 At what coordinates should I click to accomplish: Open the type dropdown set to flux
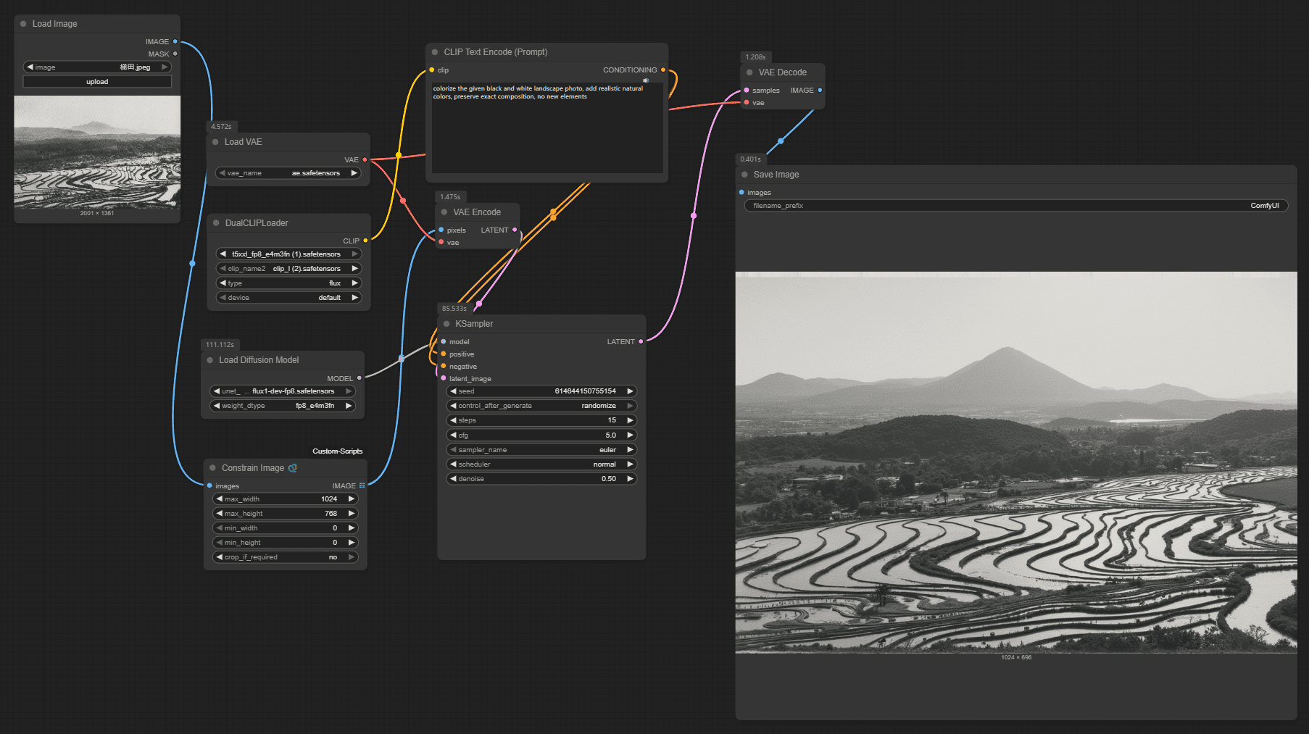click(x=288, y=283)
